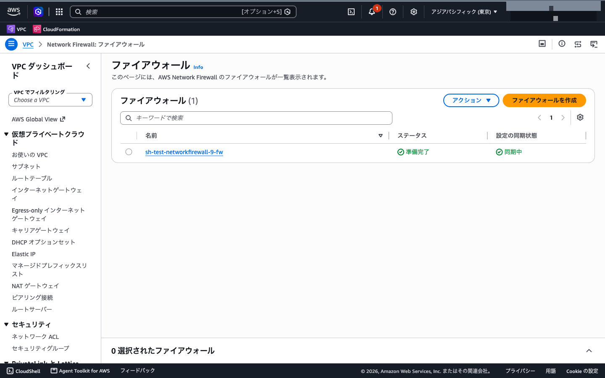Viewport: 605px width, 378px height.
Task: Sort the table by 名前 column
Action: tap(381, 136)
